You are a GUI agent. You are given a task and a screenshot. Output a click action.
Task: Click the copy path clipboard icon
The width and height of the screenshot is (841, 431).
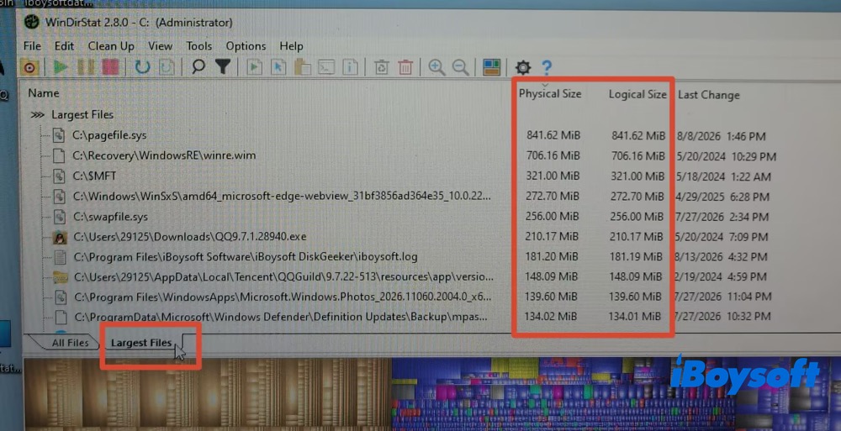tap(303, 67)
